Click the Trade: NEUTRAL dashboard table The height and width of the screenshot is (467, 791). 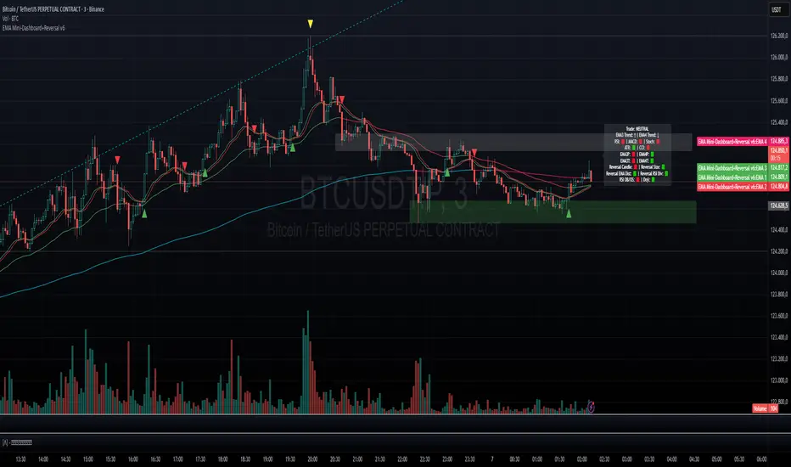point(637,155)
